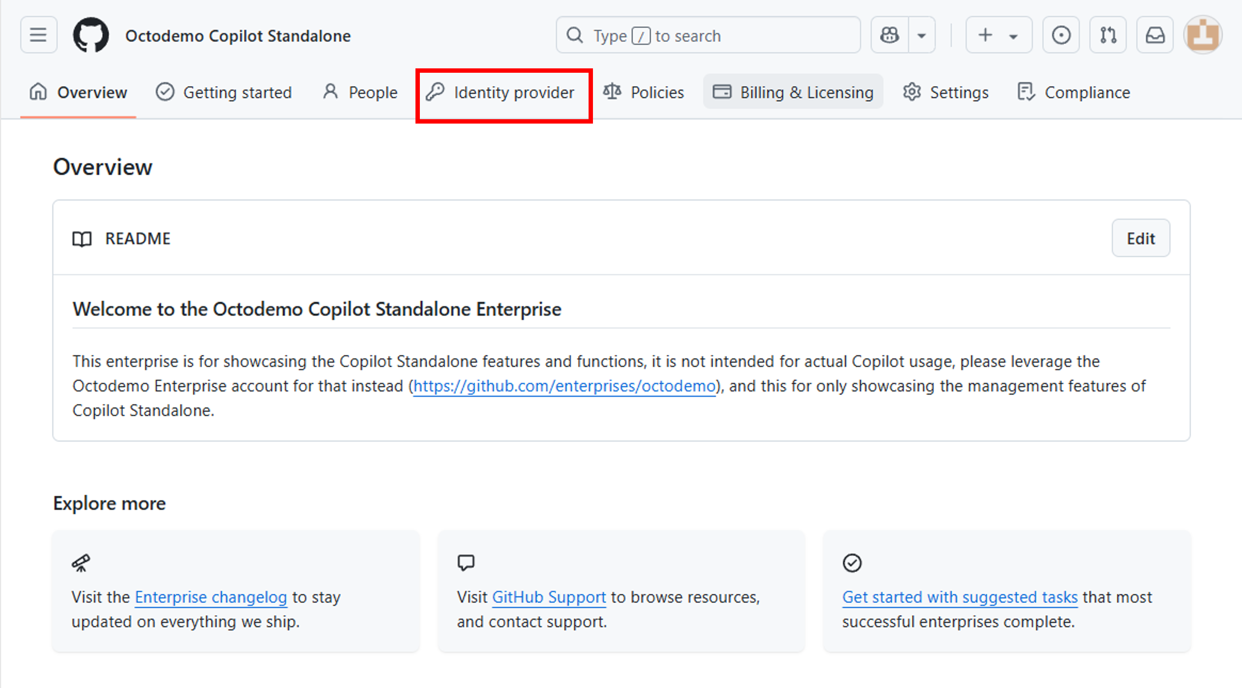
Task: Open the Pull requests icon
Action: pyautogui.click(x=1108, y=35)
